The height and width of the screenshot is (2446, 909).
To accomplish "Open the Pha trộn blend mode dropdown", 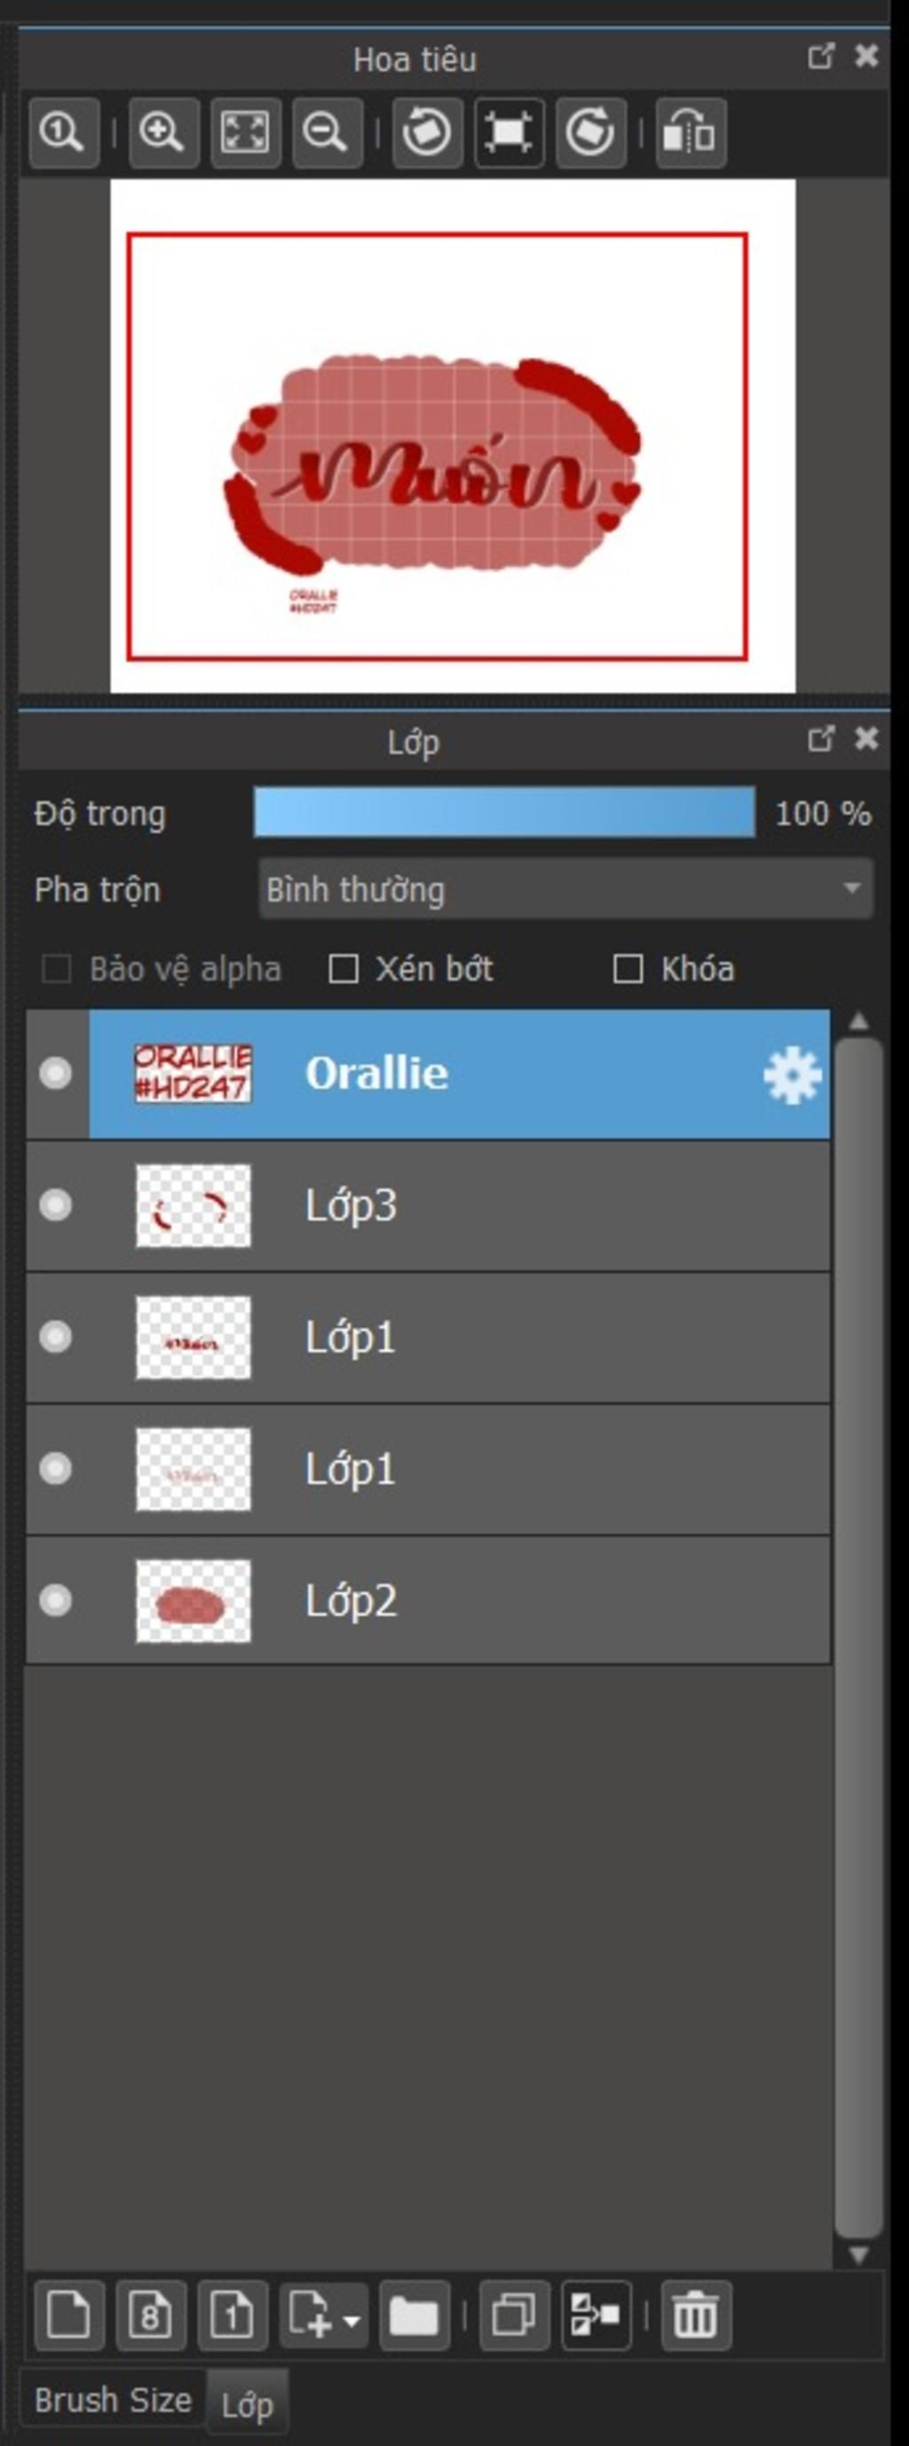I will [x=565, y=889].
